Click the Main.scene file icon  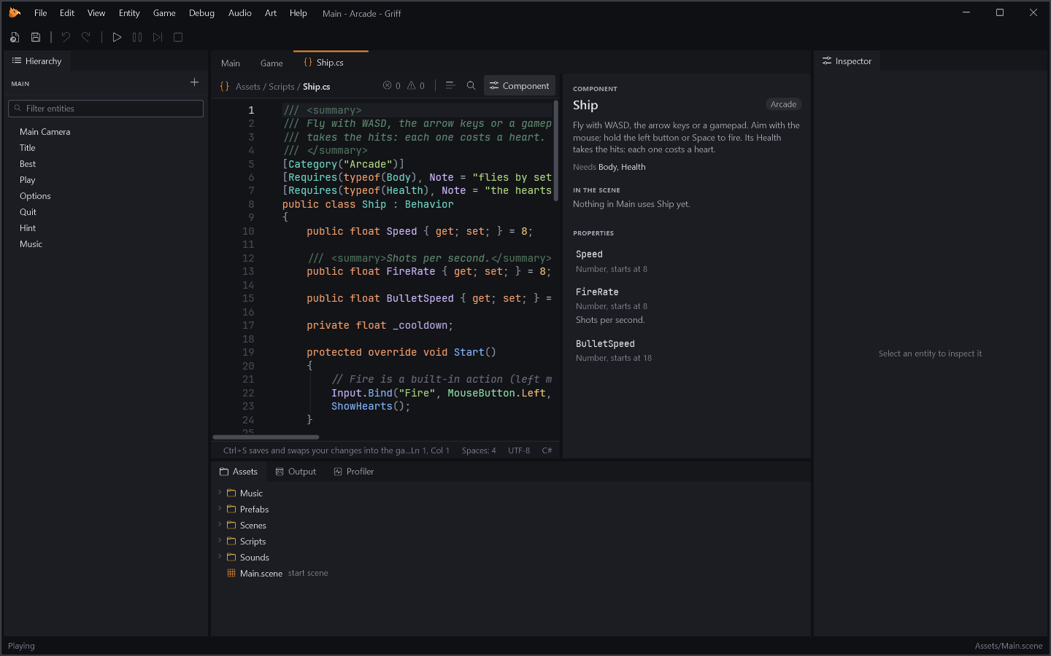point(231,574)
